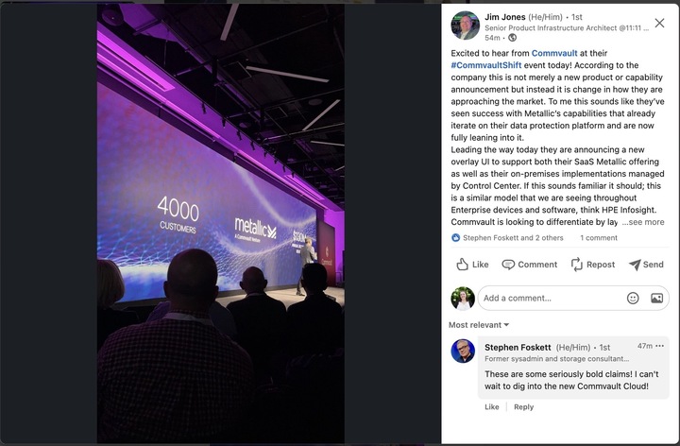
Task: Click the Repost arrows icon
Action: tap(576, 265)
